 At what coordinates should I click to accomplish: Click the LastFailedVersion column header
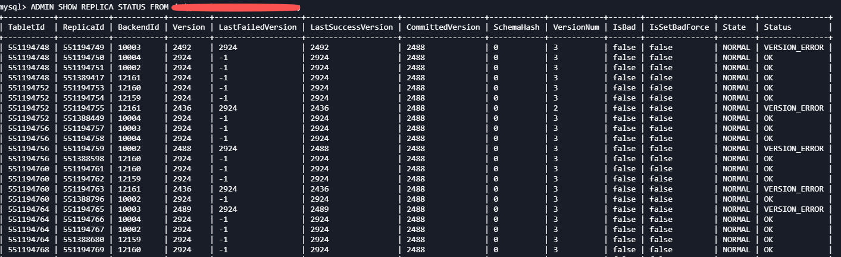click(256, 27)
